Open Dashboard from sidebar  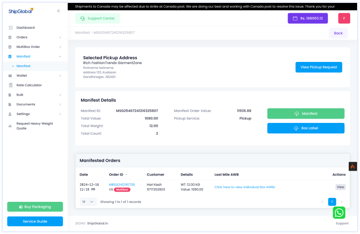[25, 28]
